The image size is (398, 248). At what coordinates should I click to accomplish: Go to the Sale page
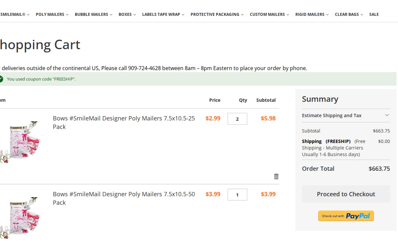point(374,14)
